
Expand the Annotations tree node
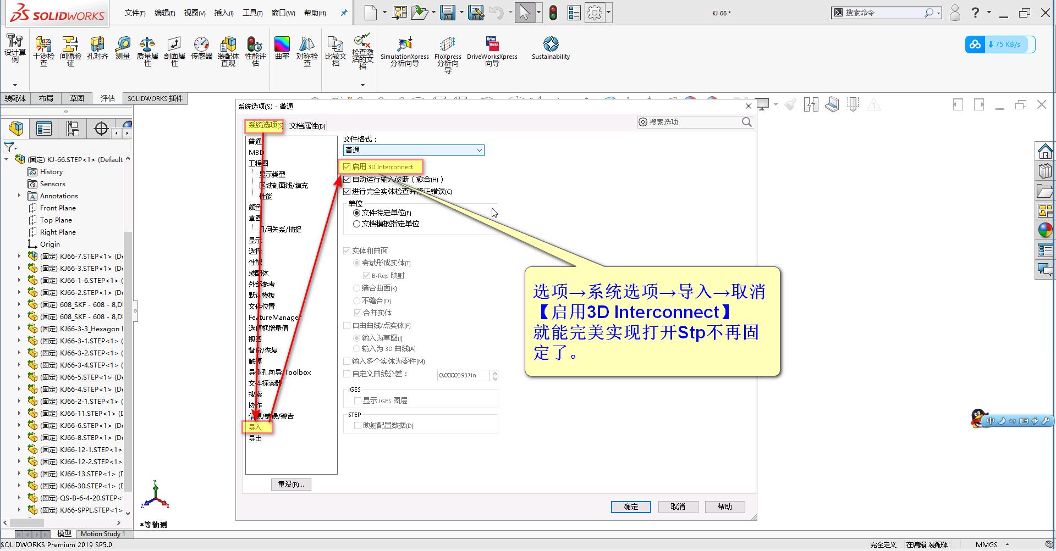19,196
